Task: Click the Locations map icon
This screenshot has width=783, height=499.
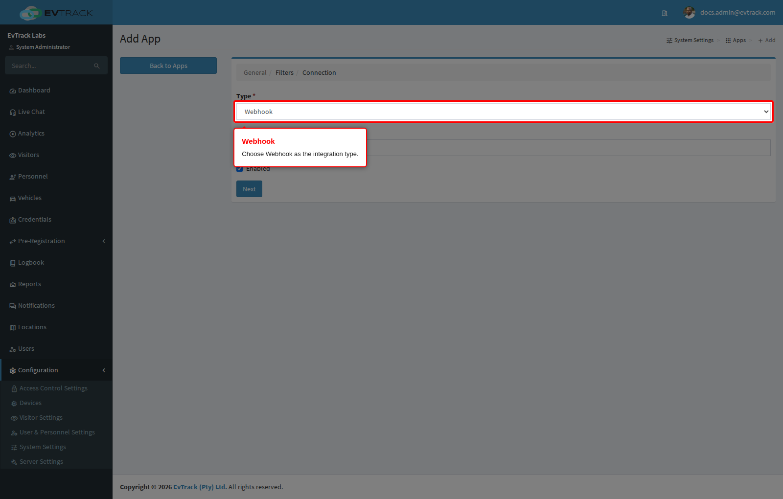Action: coord(13,328)
